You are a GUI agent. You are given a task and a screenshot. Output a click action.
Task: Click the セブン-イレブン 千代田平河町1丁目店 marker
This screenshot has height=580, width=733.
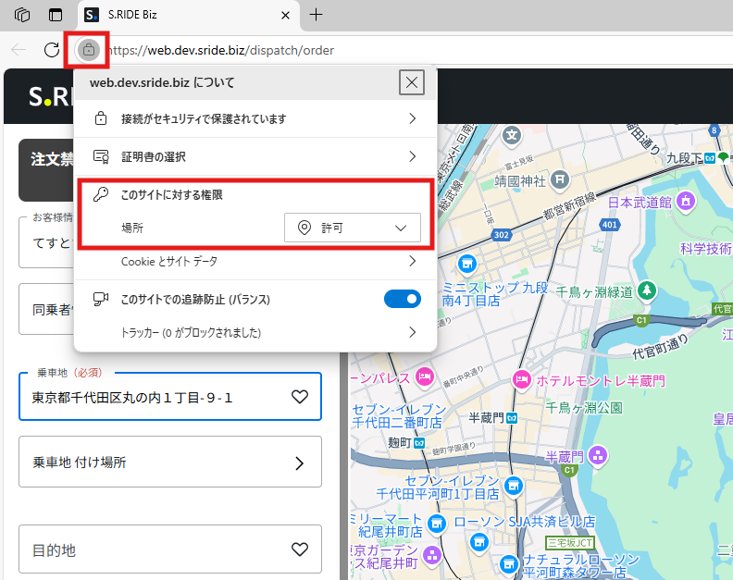pos(514,486)
